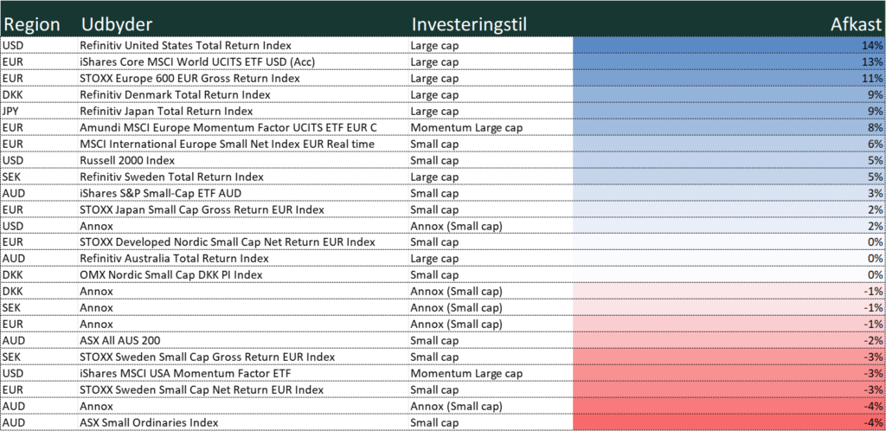This screenshot has width=886, height=431.
Task: Click the -2% return value
Action: (x=874, y=340)
